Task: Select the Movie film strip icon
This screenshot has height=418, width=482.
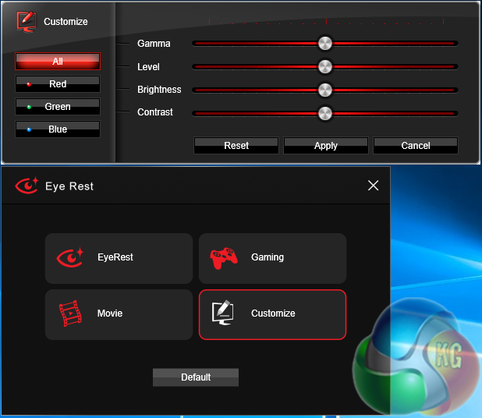Action: click(x=70, y=313)
